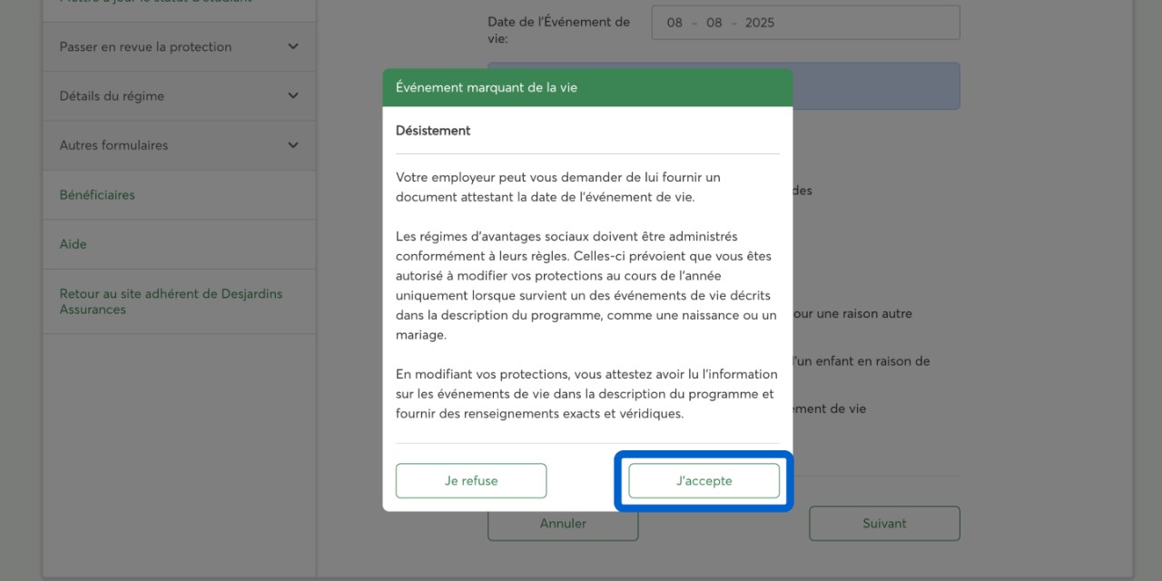Click the year 2025 in the date field
Screen dimensions: 1162x581
(760, 23)
